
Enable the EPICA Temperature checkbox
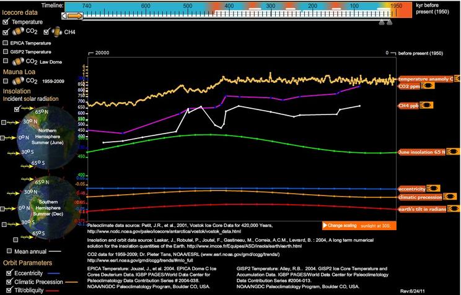pos(6,43)
